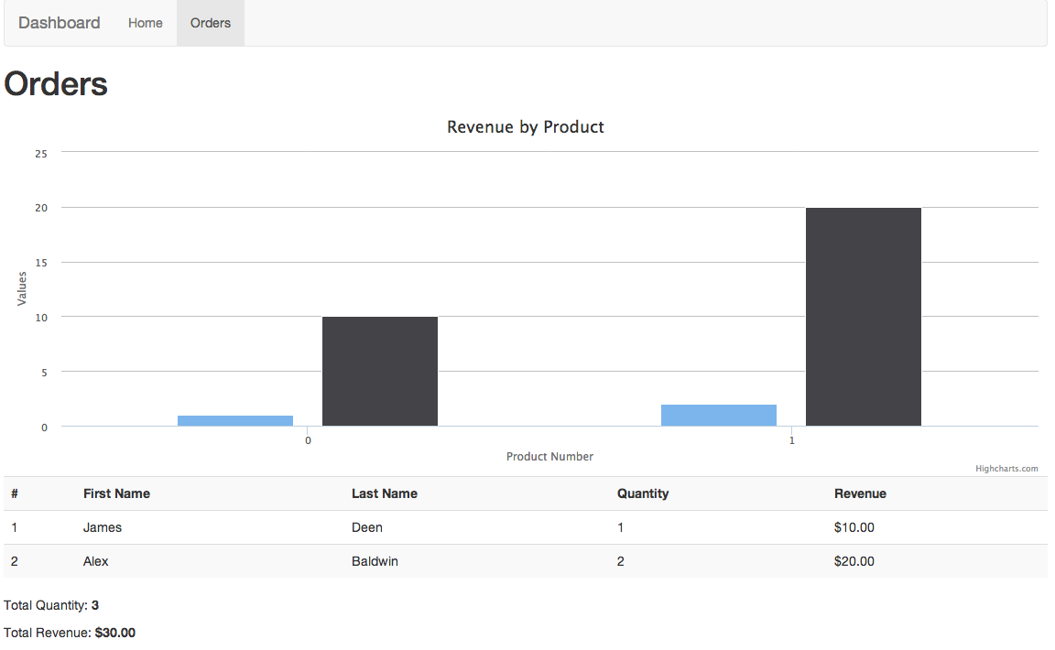Open the Highcharts.com credit link
The image size is (1055, 650).
[x=1007, y=468]
